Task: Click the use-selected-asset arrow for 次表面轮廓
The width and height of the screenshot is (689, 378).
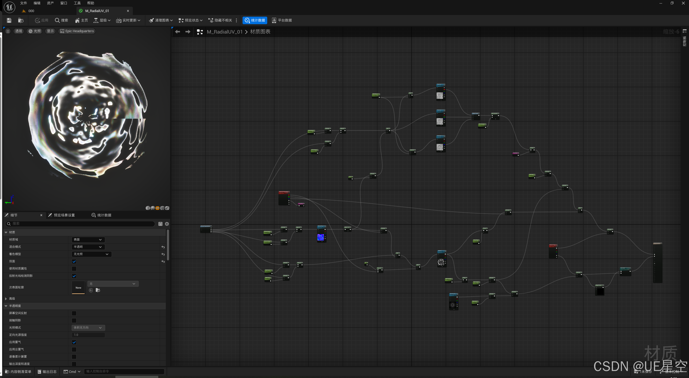Action: pos(91,290)
